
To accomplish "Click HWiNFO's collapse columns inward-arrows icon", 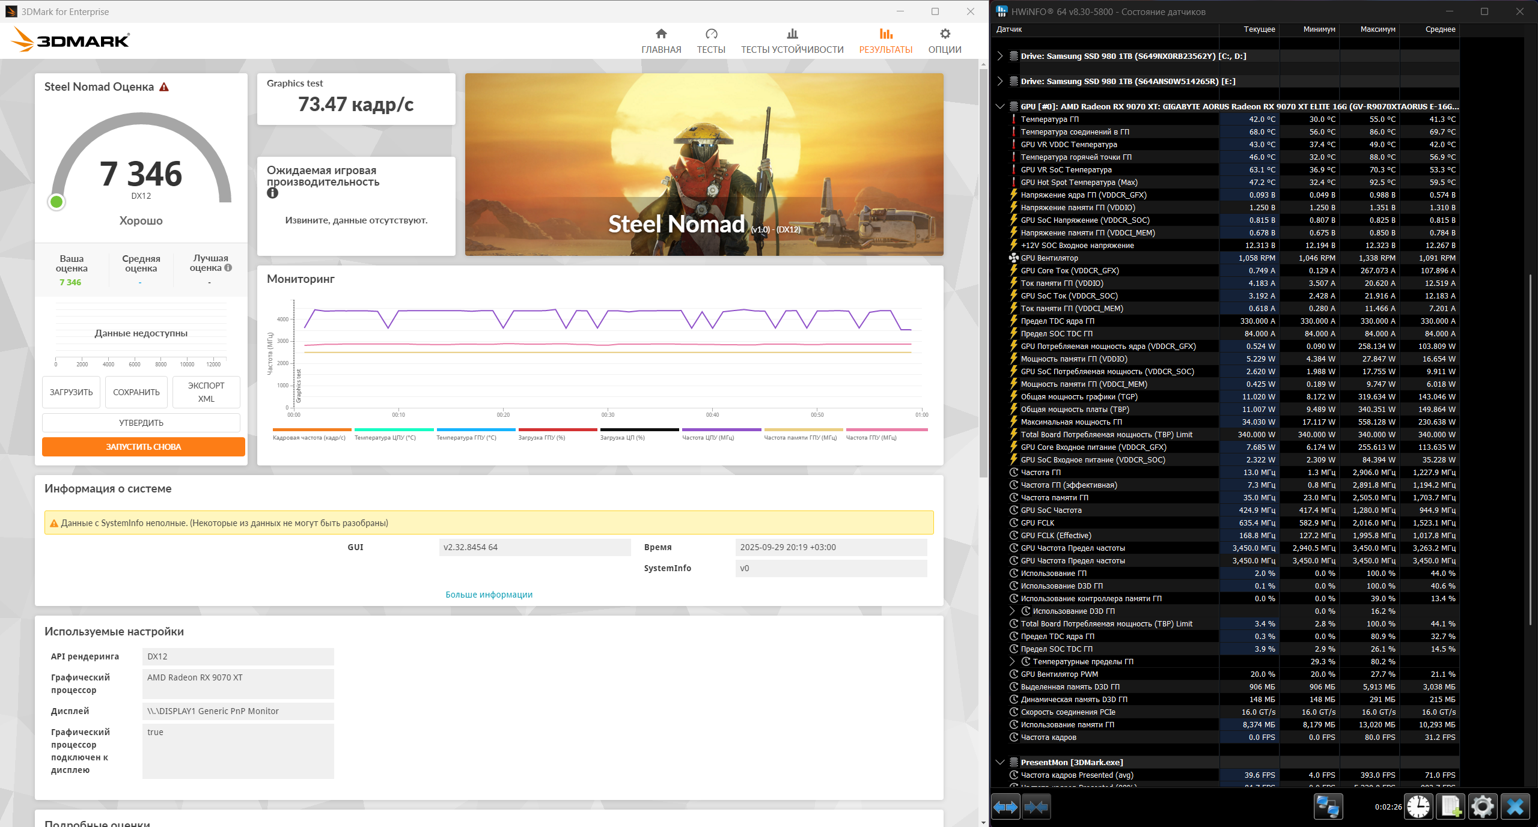I will click(1036, 807).
